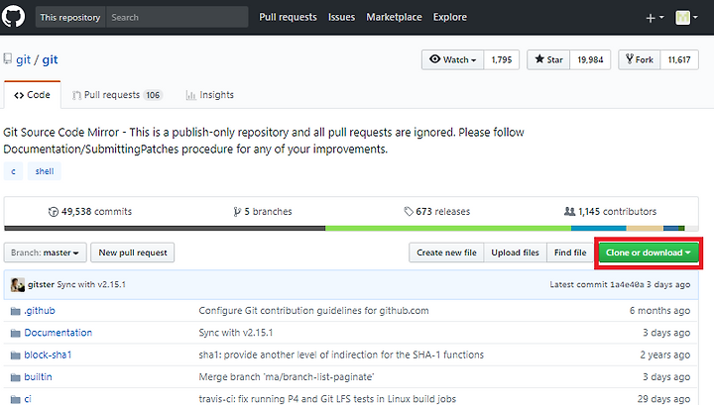View the 673 releases
Screen dimensions: 714x405
(436, 212)
